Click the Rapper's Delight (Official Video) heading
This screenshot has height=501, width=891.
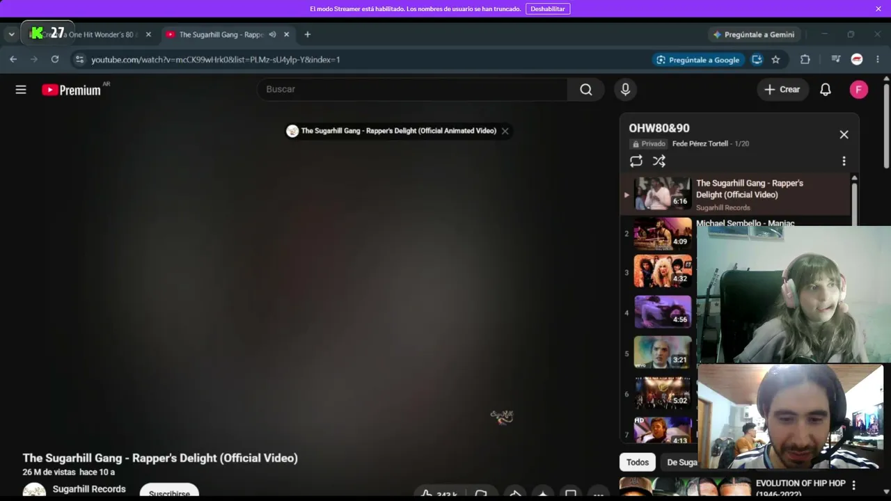point(160,458)
